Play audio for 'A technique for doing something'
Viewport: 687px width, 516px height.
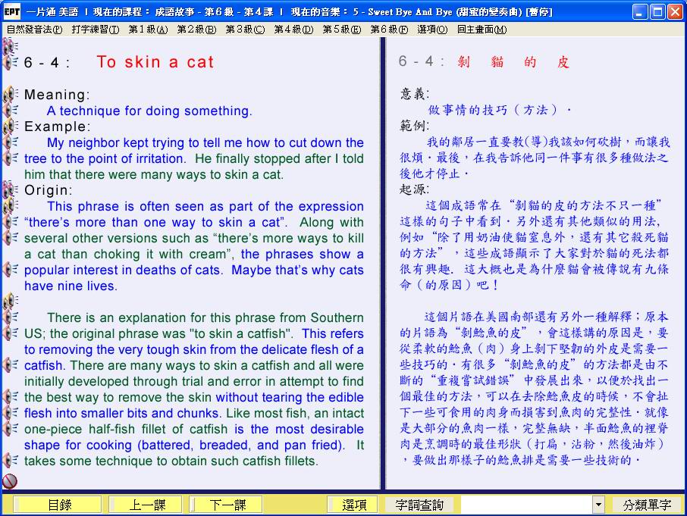(11, 111)
